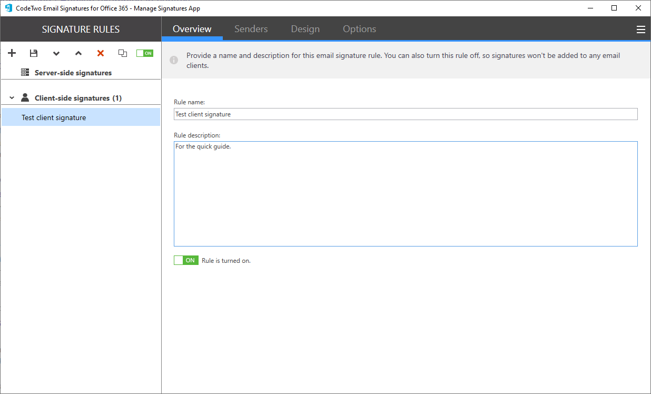
Task: Maximize the Manage Signatures App window
Action: (x=614, y=8)
